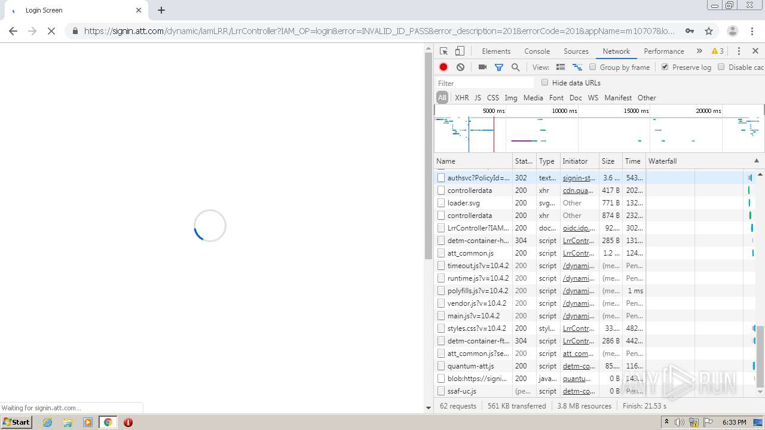Sort by the Waterfall column arrow
This screenshot has height=430, width=765.
click(x=756, y=161)
